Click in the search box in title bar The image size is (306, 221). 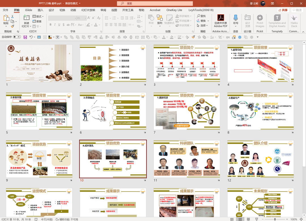[155, 3]
